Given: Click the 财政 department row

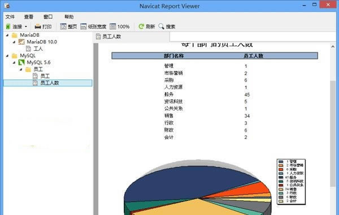Looking at the screenshot, I should point(169,130).
